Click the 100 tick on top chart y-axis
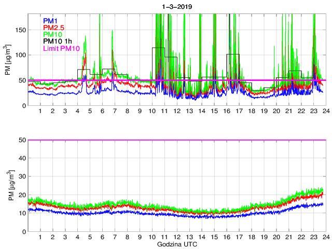This screenshot has width=332, height=249. pos(20,56)
